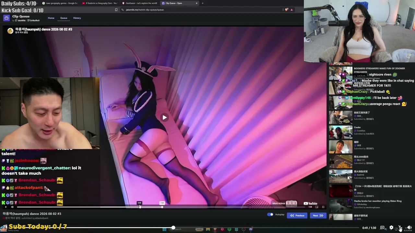Open the Windows Start button
This screenshot has width=415, height=233.
pos(164,229)
